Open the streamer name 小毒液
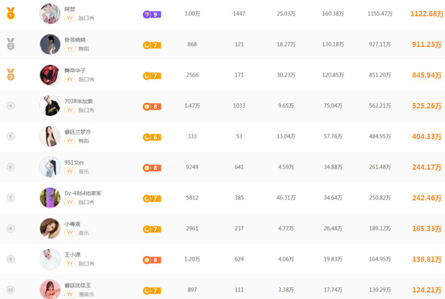The image size is (445, 299). (73, 224)
